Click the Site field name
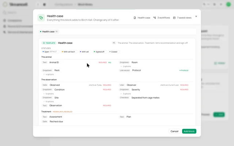This screenshot has height=146, width=234. pos(56,98)
